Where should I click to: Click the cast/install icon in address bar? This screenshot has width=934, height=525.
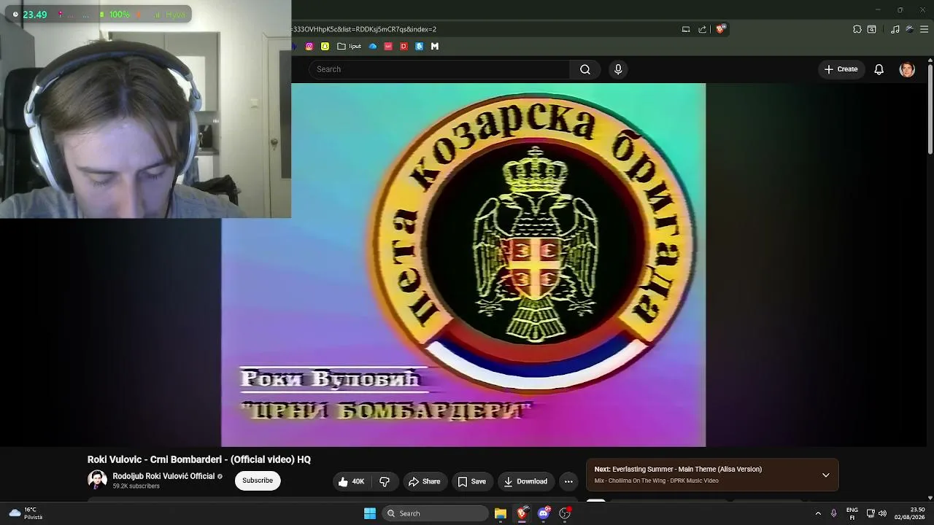click(x=686, y=29)
